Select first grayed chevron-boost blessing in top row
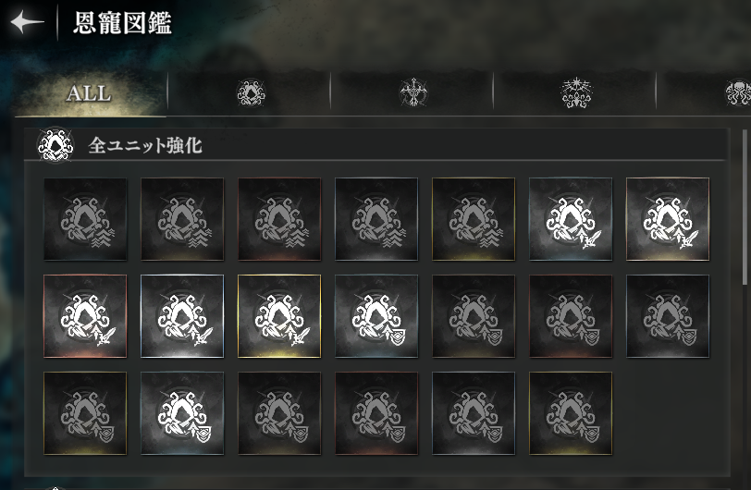Image resolution: width=751 pixels, height=490 pixels. pyautogui.click(x=85, y=219)
